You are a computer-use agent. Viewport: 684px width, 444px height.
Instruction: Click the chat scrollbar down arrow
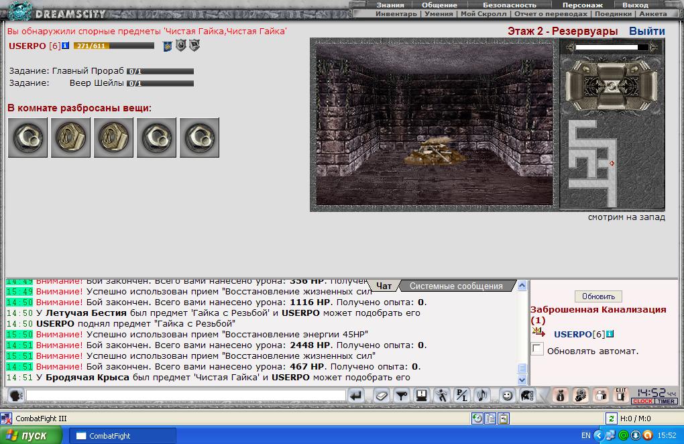(522, 380)
